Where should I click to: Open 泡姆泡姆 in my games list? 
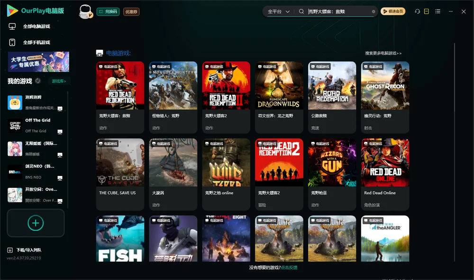click(36, 103)
